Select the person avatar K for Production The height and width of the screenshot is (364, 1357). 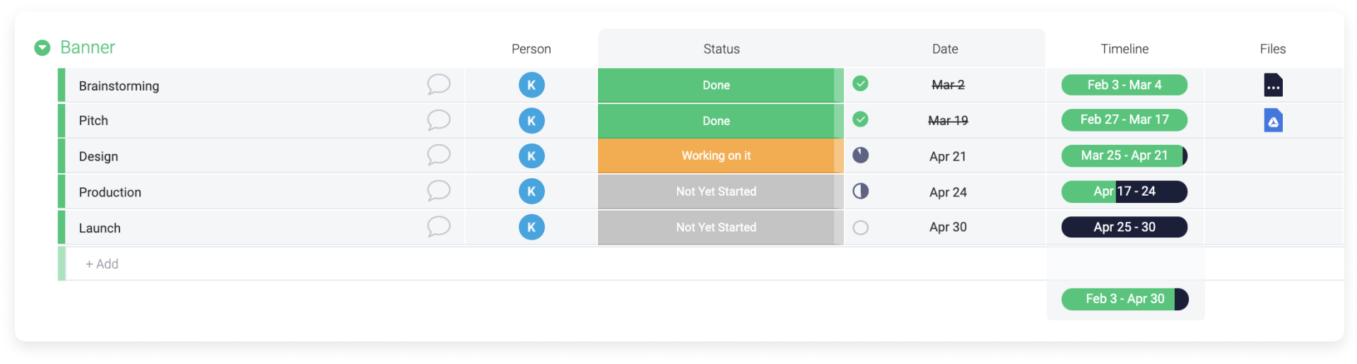click(531, 192)
